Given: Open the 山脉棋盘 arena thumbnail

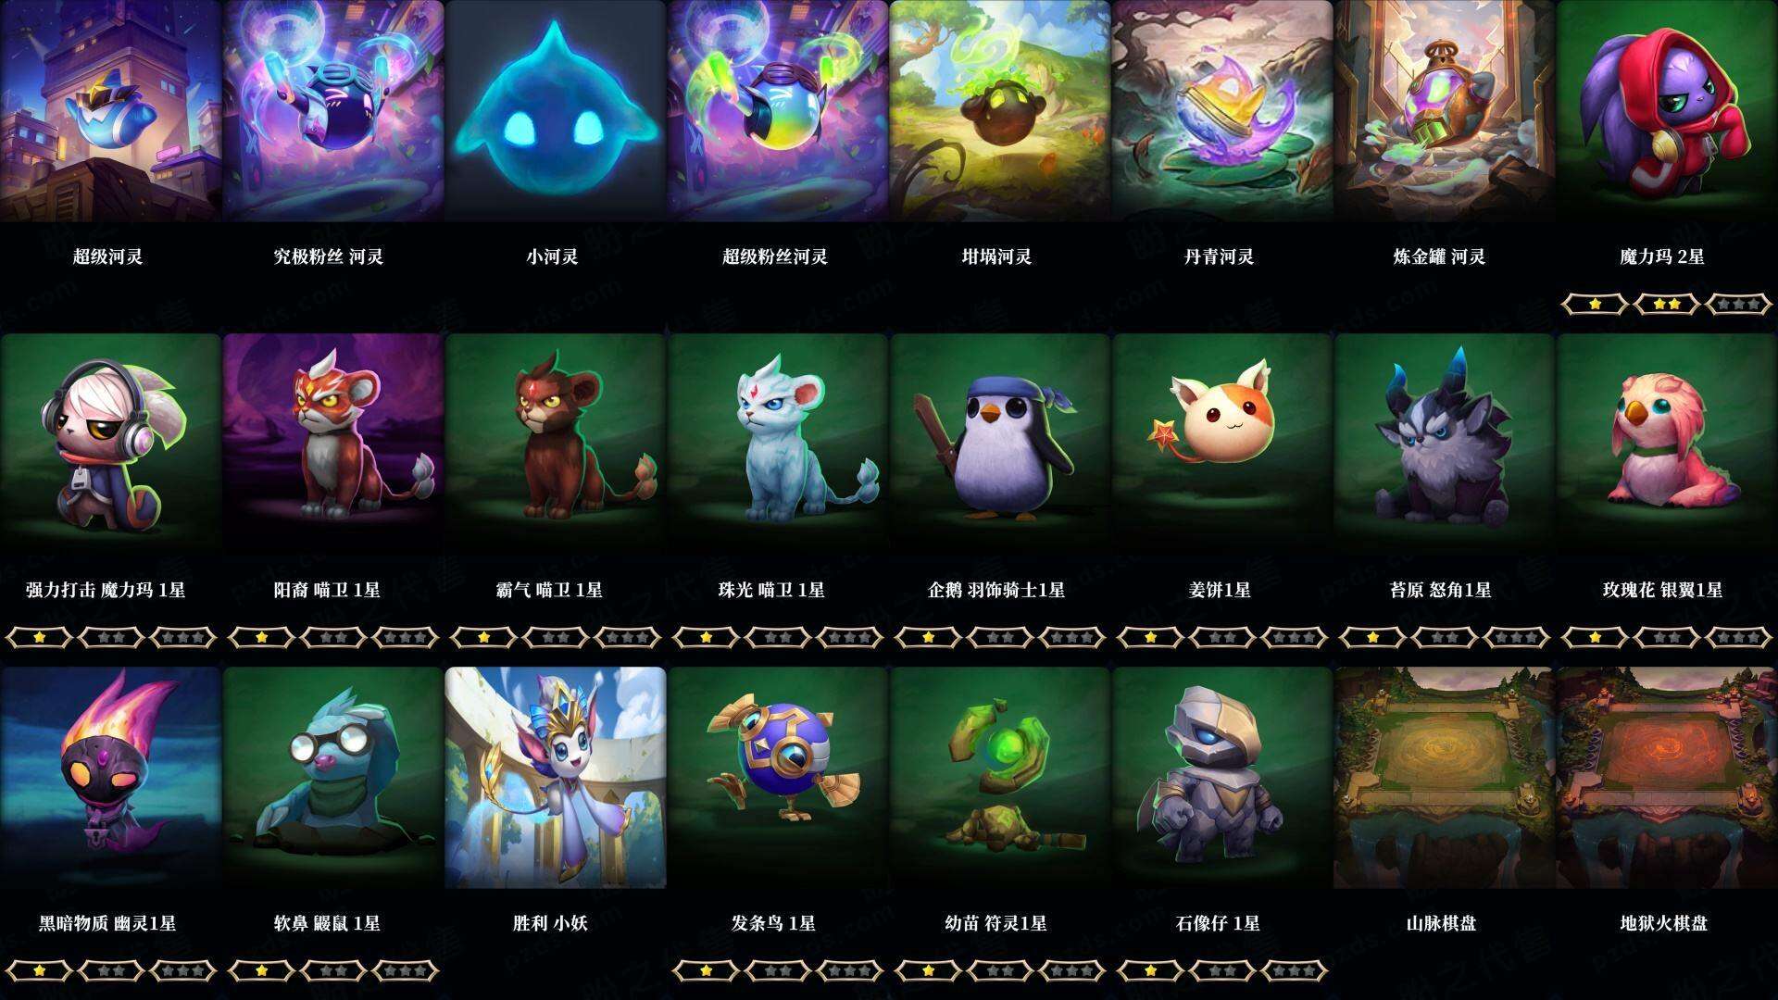Looking at the screenshot, I should [1444, 778].
